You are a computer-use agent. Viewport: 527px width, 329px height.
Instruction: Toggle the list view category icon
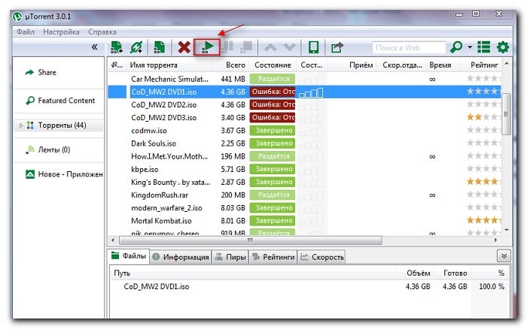(x=483, y=47)
